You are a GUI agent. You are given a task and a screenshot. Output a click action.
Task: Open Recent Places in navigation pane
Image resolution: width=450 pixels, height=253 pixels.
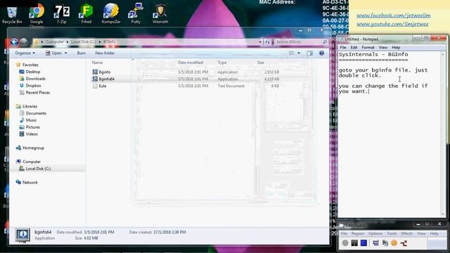pyautogui.click(x=34, y=92)
